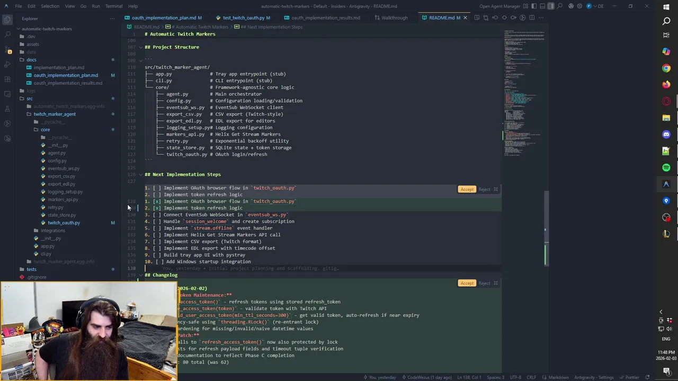Toggle the bottom panel visibility
This screenshot has width=678, height=381.
(x=543, y=6)
